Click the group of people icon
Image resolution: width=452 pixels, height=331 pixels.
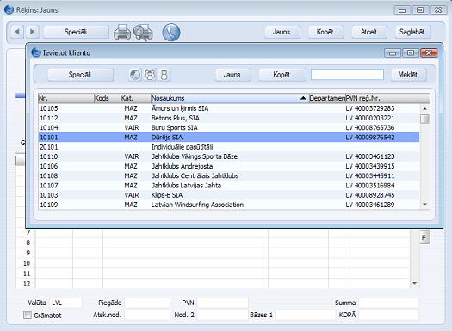click(x=149, y=75)
